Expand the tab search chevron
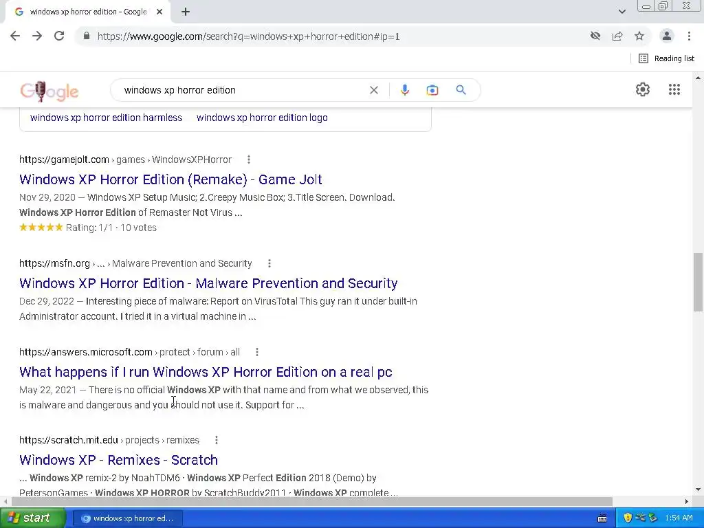The image size is (704, 528). 621,12
